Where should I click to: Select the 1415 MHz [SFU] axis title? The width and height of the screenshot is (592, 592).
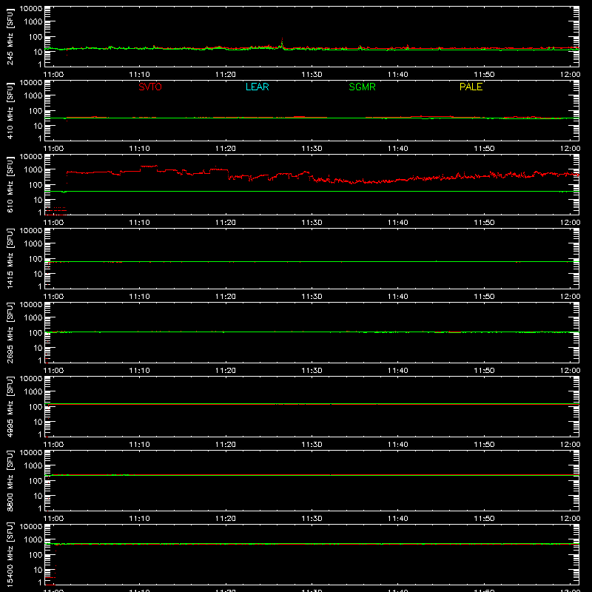(x=10, y=259)
